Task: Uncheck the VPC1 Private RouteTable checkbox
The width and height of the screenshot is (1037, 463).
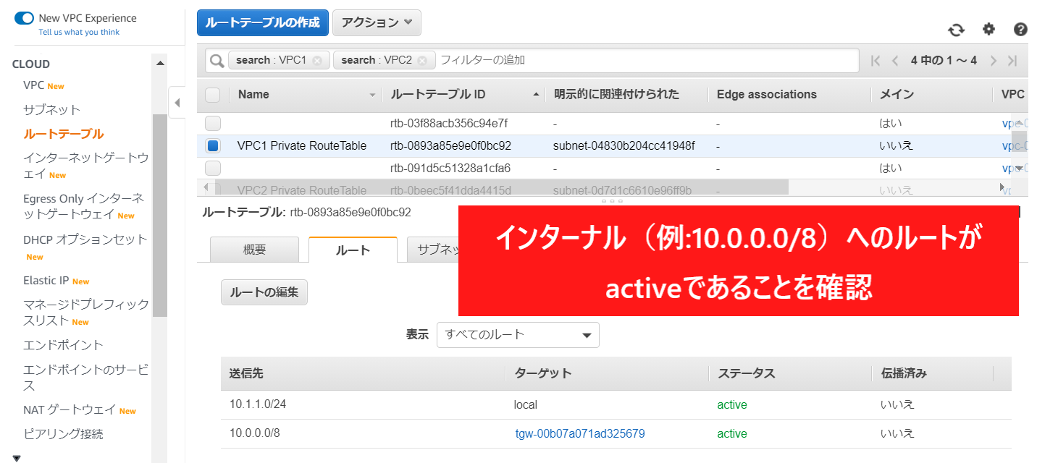Action: pos(213,146)
